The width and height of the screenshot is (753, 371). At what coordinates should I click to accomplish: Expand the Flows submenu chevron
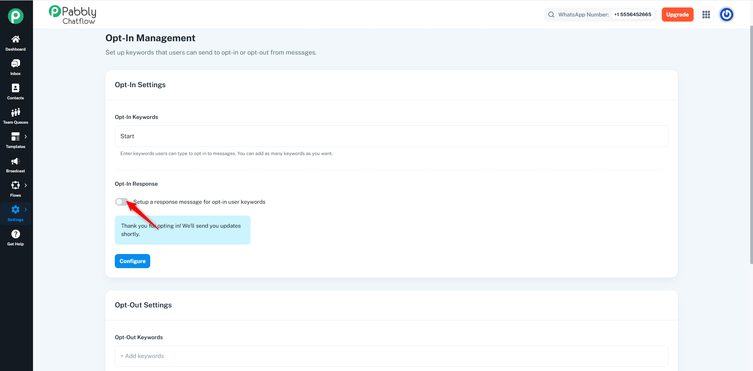coord(26,185)
